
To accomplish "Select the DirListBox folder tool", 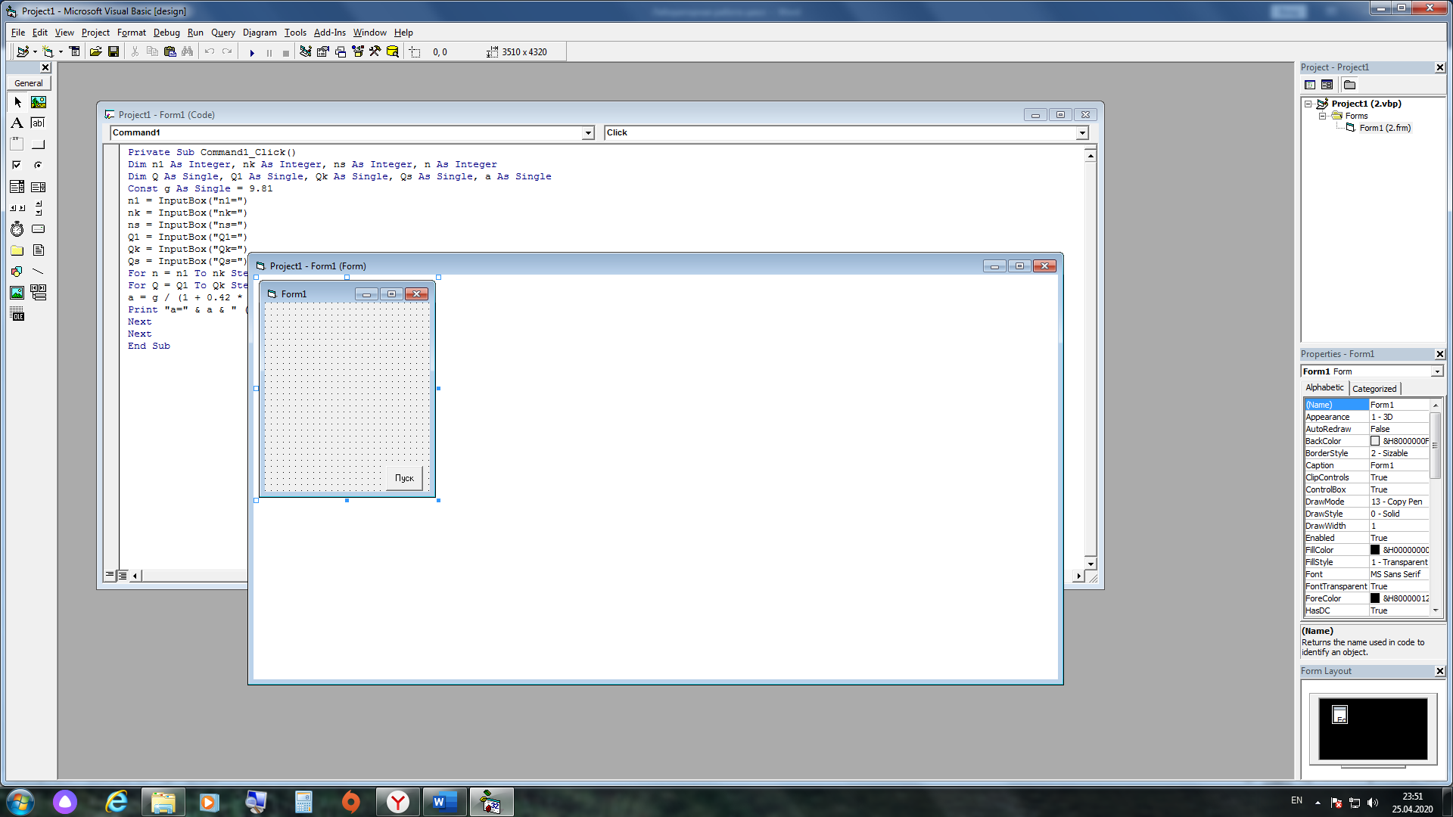I will coord(17,250).
